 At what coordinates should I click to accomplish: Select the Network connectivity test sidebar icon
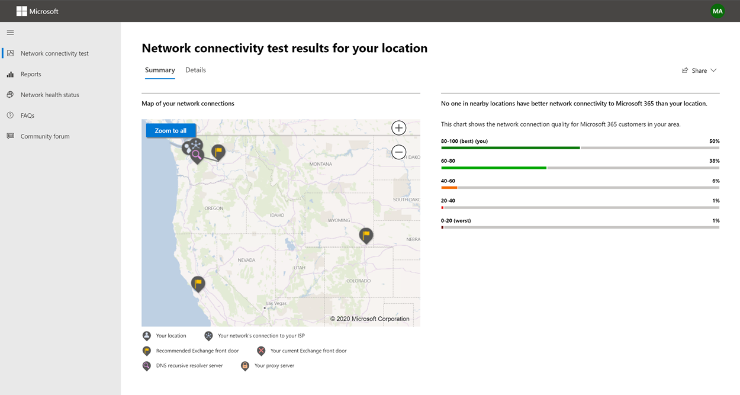click(10, 53)
